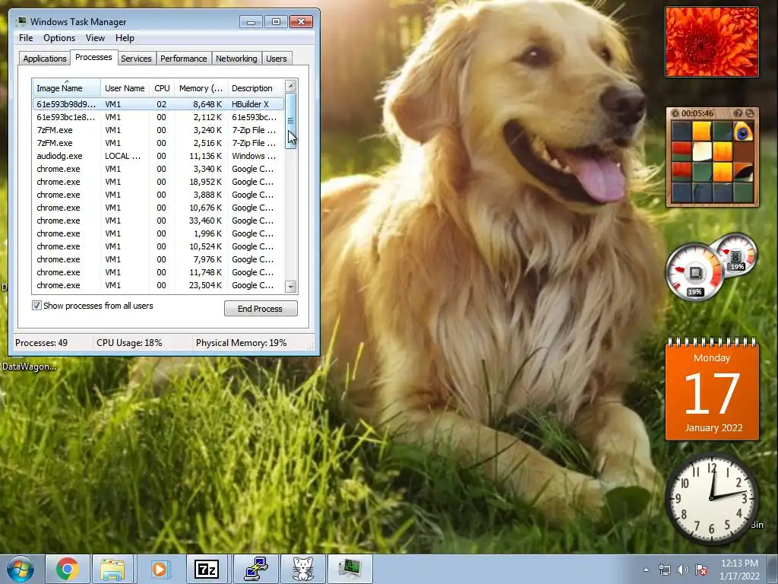Toggle Show processes from all users checkbox
The width and height of the screenshot is (778, 584).
point(36,306)
